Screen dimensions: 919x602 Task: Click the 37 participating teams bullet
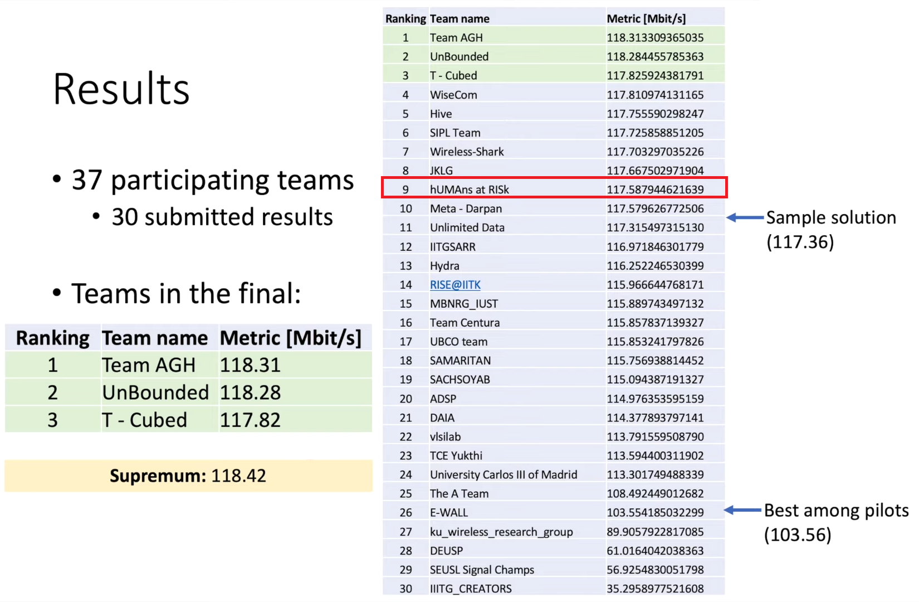[203, 180]
